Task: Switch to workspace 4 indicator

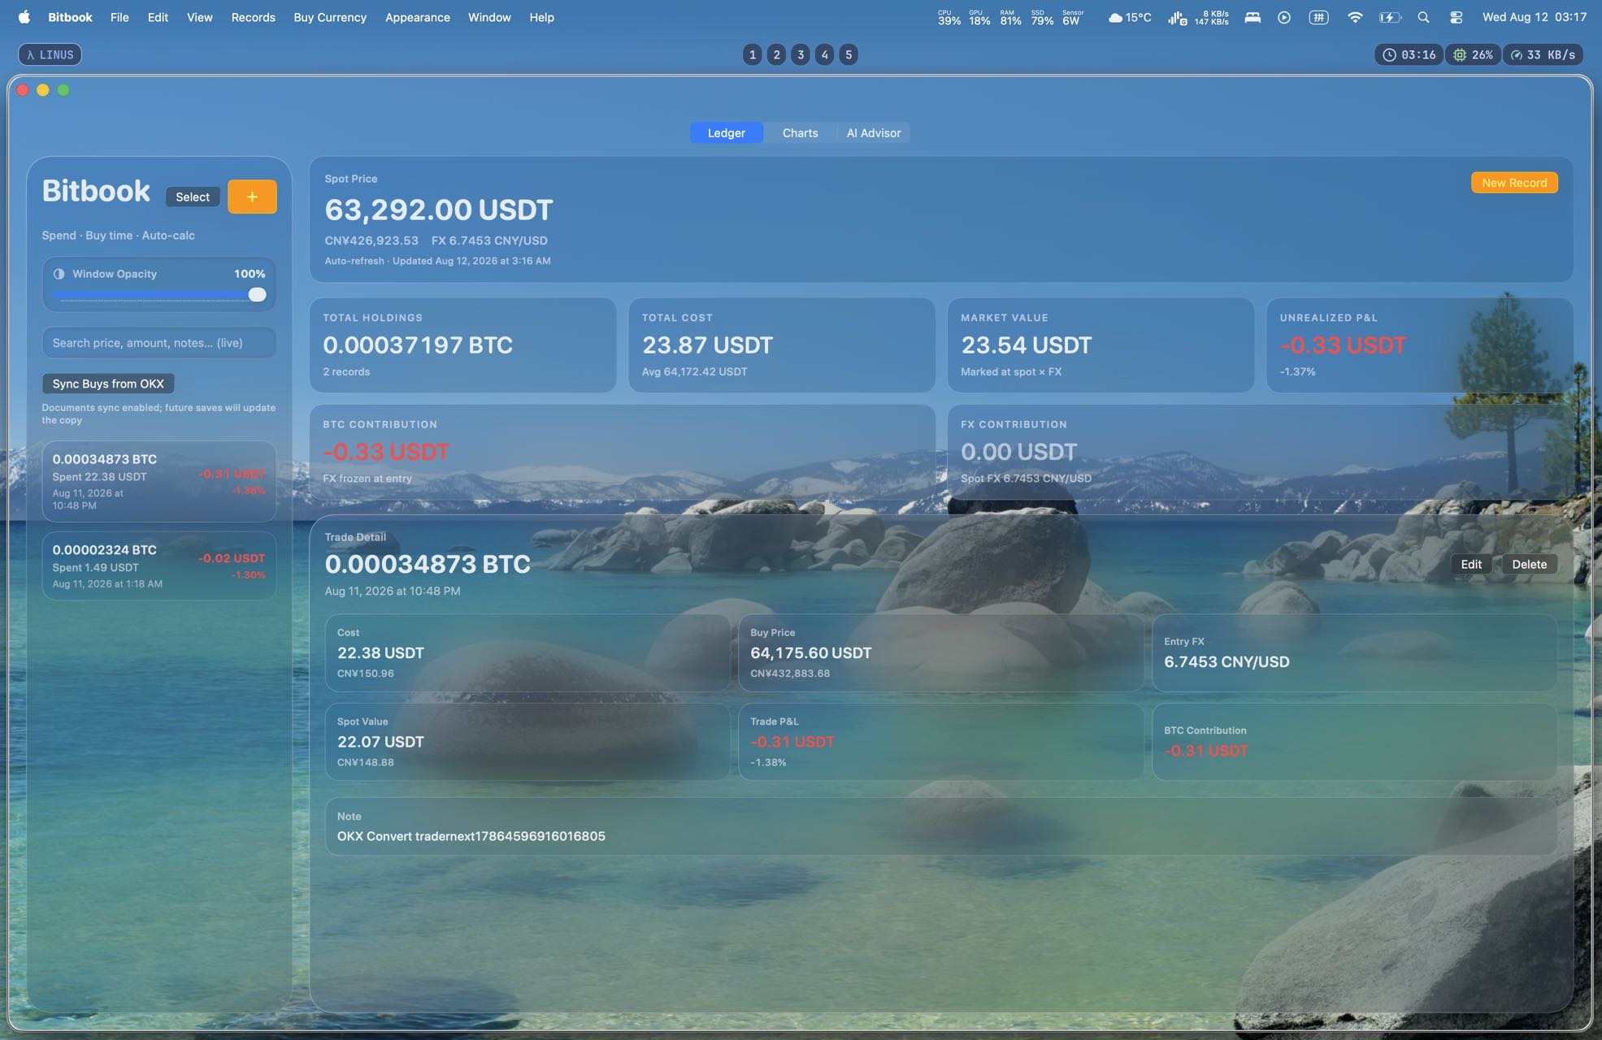Action: click(x=824, y=54)
